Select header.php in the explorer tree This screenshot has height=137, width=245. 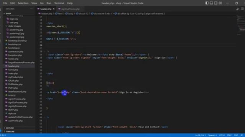point(14,66)
